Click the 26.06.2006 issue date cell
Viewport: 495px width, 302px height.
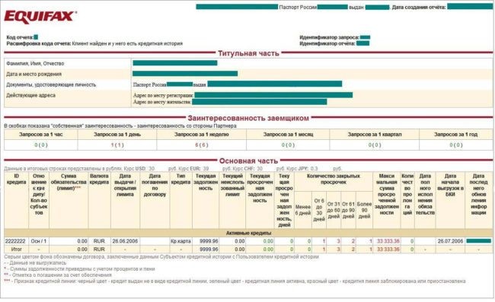[x=125, y=241]
